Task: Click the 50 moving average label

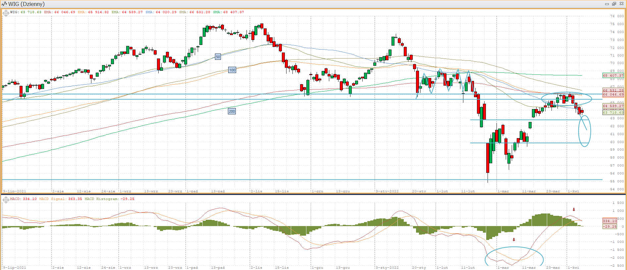Action: pyautogui.click(x=218, y=57)
